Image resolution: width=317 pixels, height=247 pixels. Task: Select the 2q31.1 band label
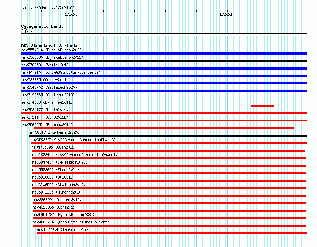click(28, 31)
